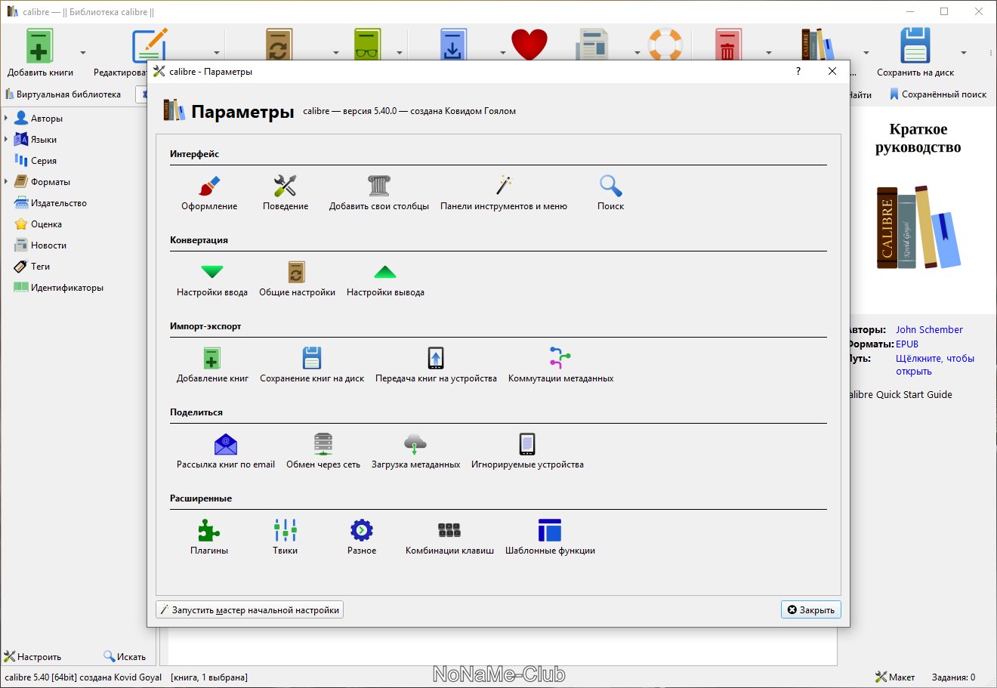
Task: Open Панели инструментов и меню settings
Action: [x=503, y=193]
